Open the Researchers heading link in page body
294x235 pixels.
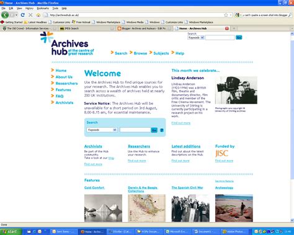click(x=139, y=146)
